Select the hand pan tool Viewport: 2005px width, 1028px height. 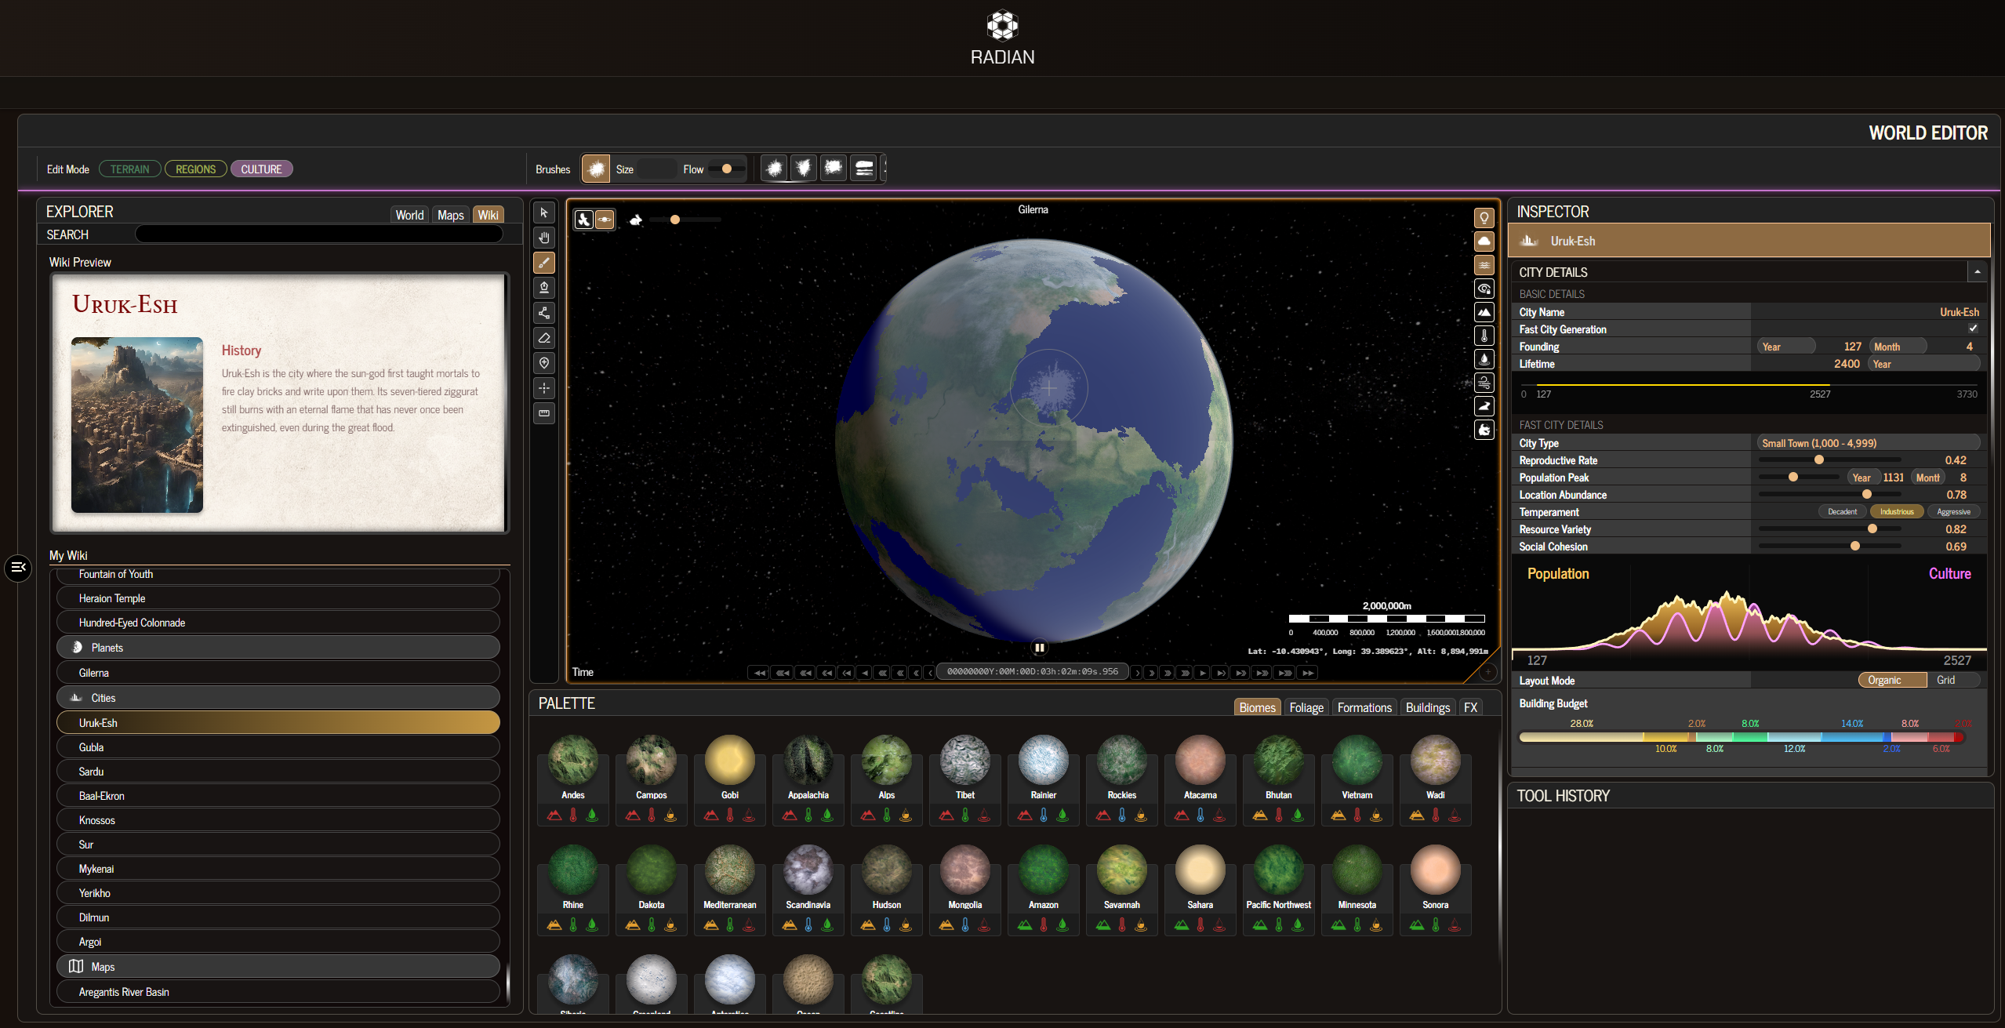tap(544, 238)
